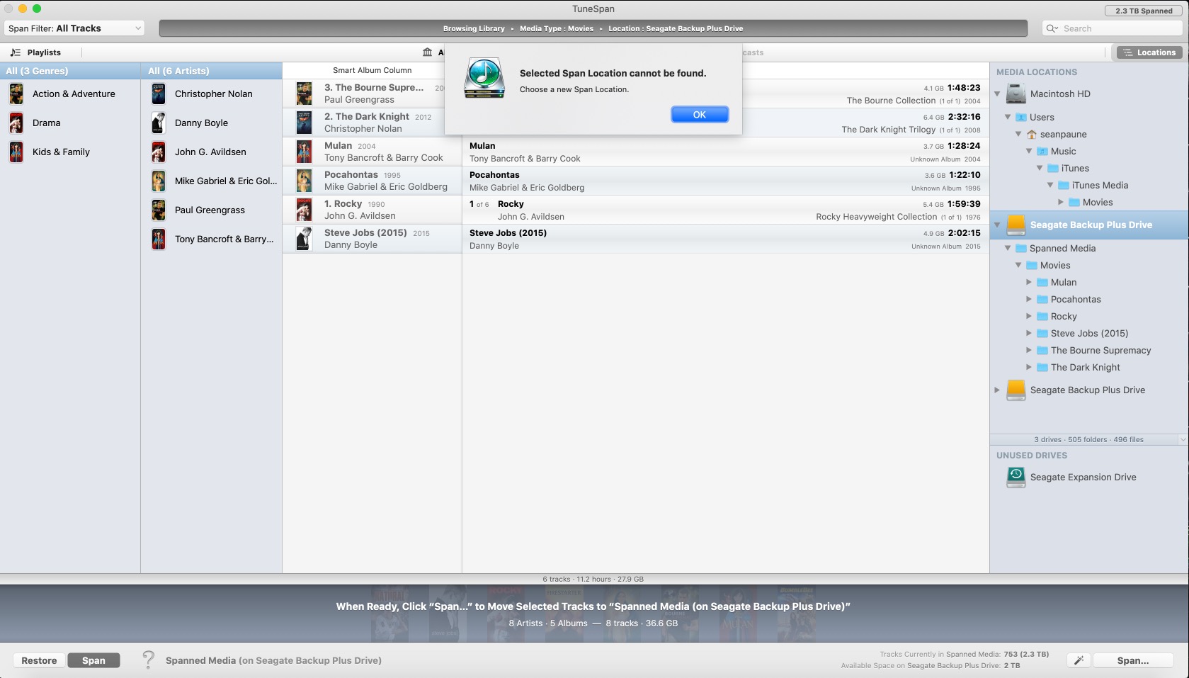Toggle the Locations panel button
Viewport: 1189px width, 678px height.
[1149, 52]
